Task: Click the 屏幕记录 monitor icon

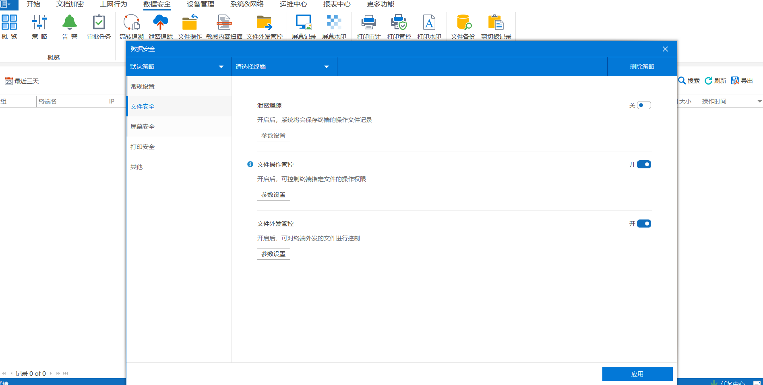Action: click(304, 23)
